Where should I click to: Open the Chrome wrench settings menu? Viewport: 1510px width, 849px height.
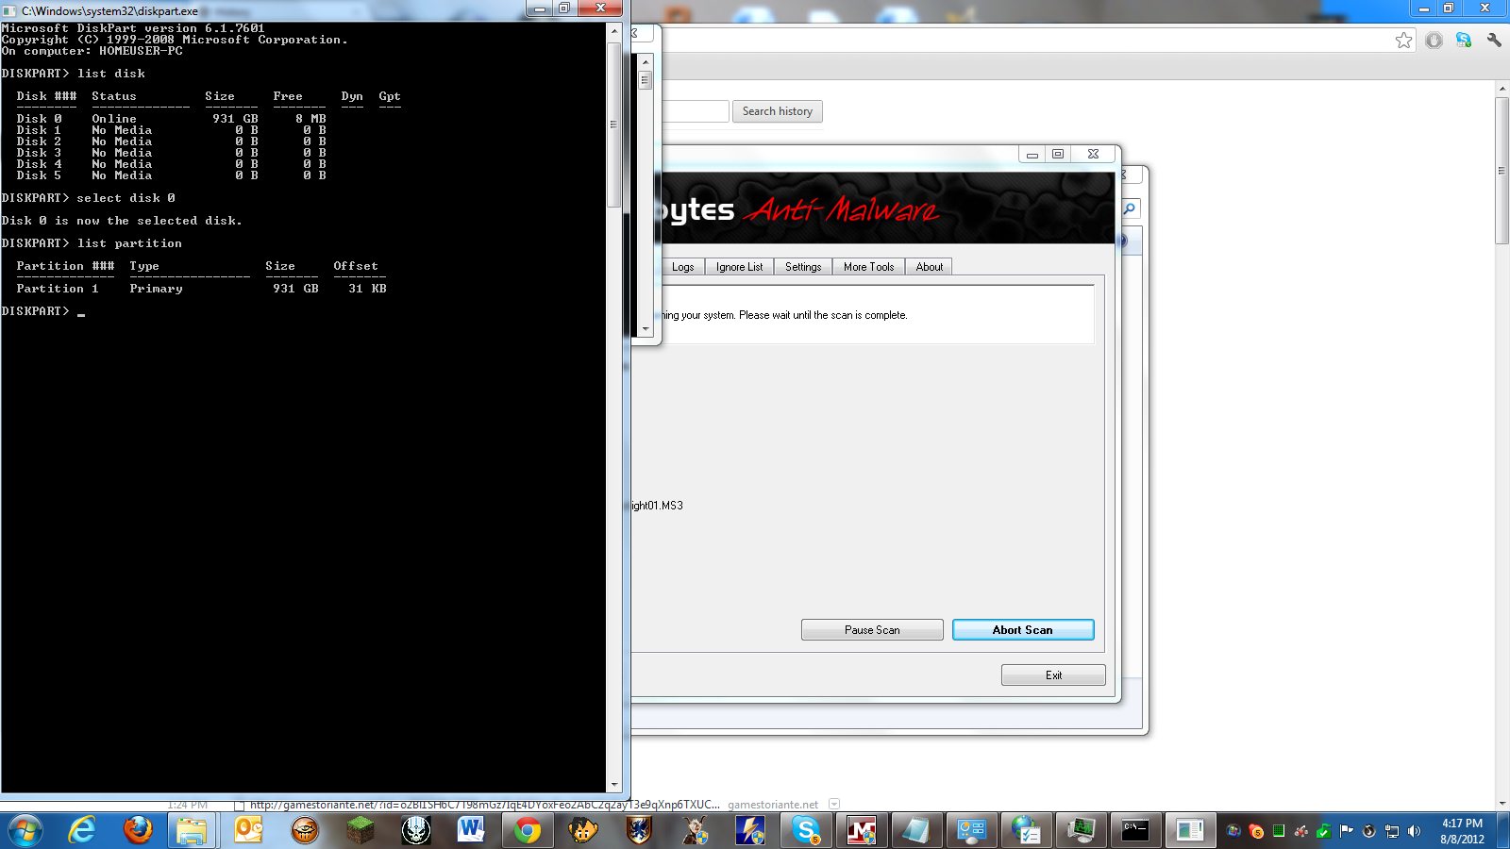pos(1494,41)
